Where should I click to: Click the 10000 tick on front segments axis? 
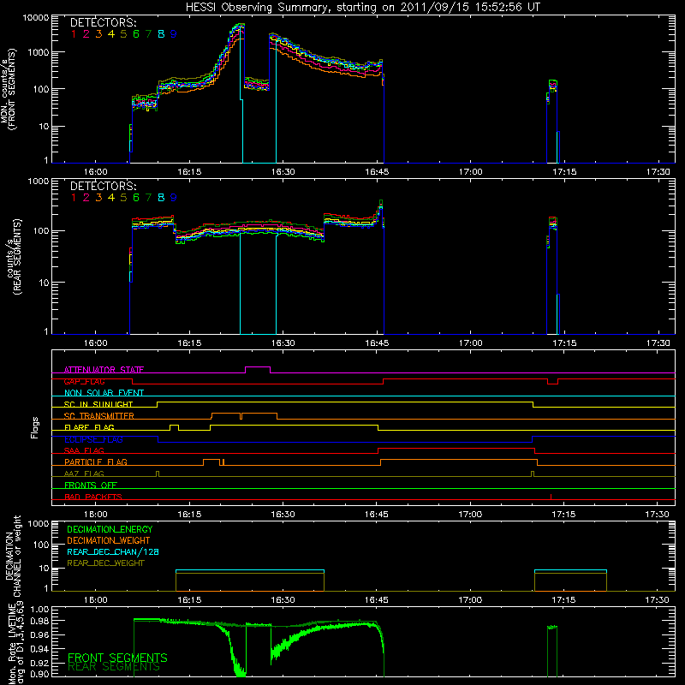coord(36,18)
